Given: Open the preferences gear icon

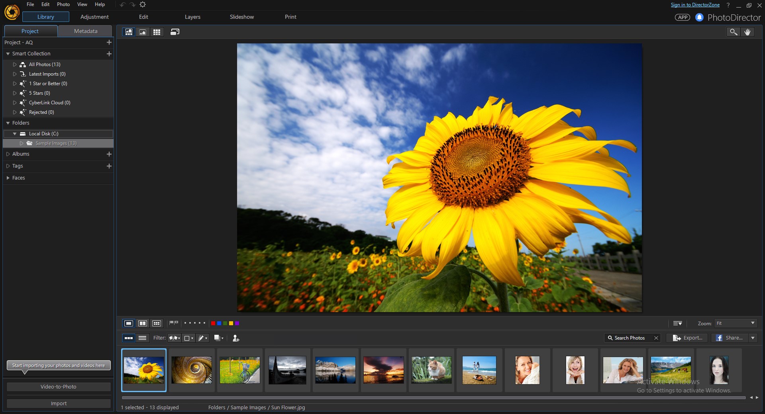Looking at the screenshot, I should pos(143,4).
